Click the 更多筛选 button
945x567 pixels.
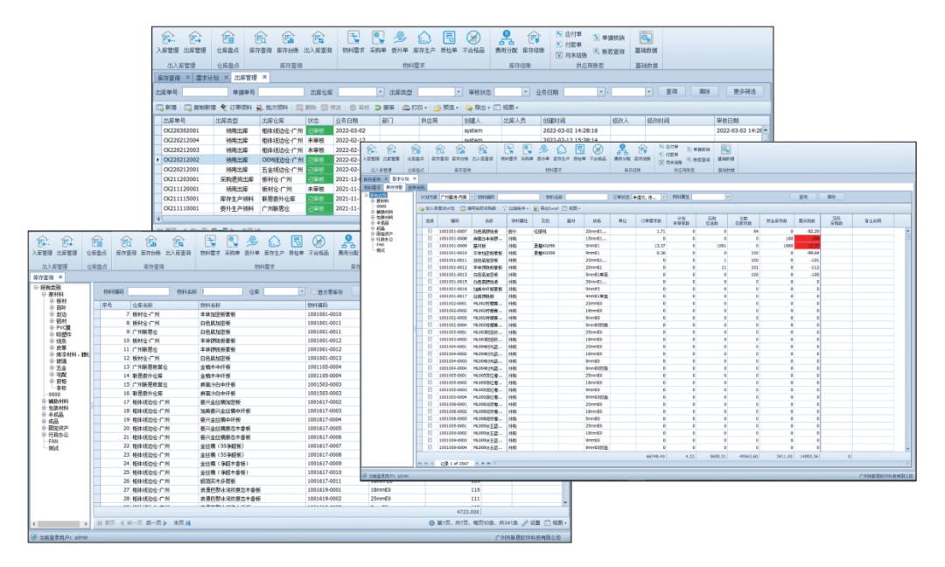click(x=744, y=91)
